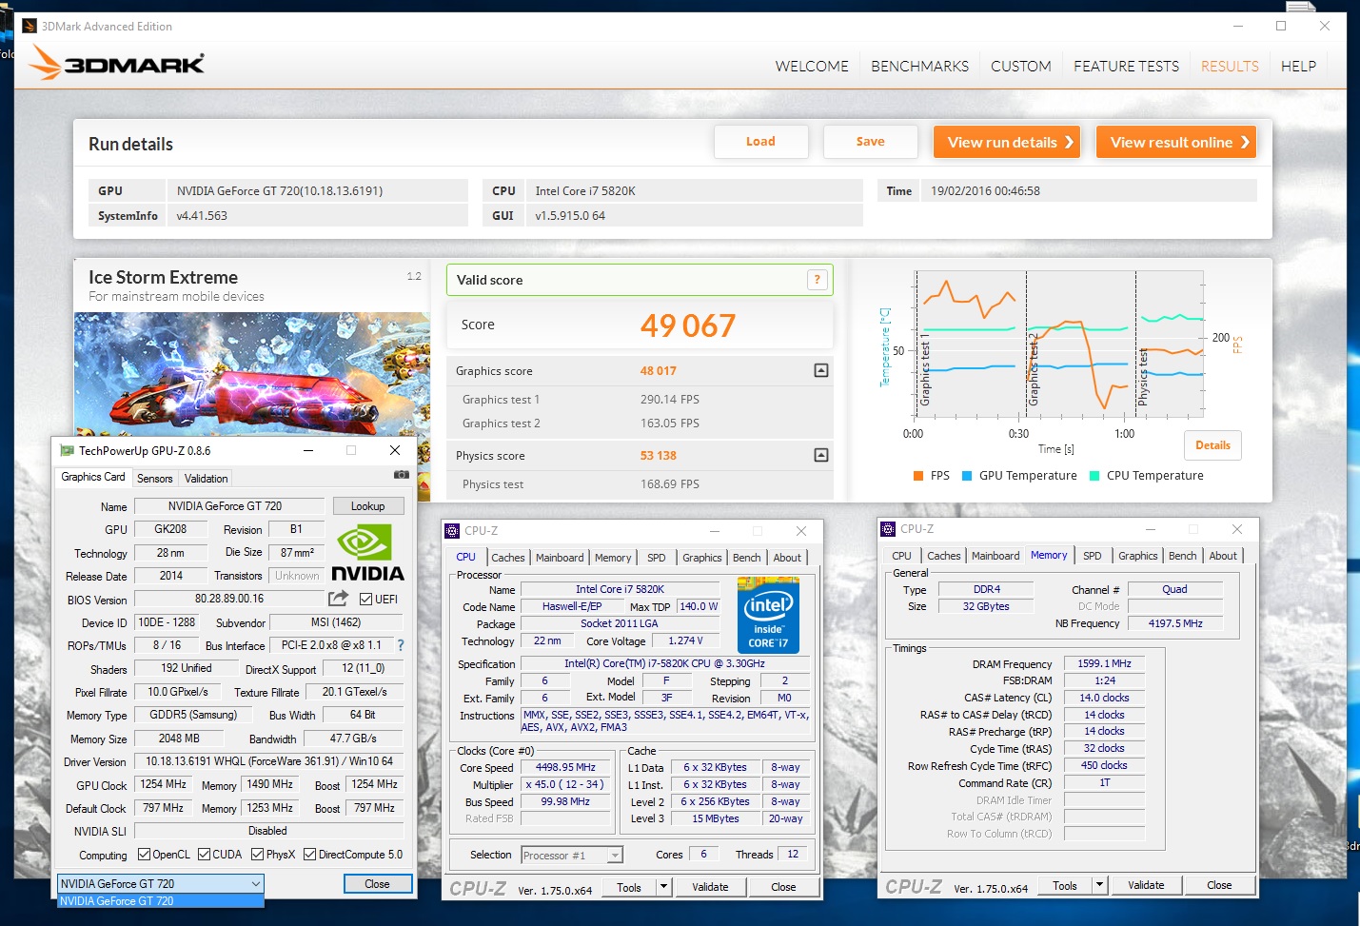This screenshot has width=1360, height=926.
Task: Click Validate in CPU-Z CPU window
Action: (x=710, y=887)
